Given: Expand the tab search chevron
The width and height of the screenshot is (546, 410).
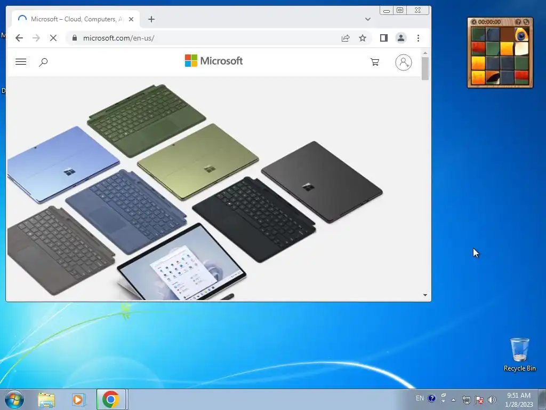Looking at the screenshot, I should coord(368,19).
